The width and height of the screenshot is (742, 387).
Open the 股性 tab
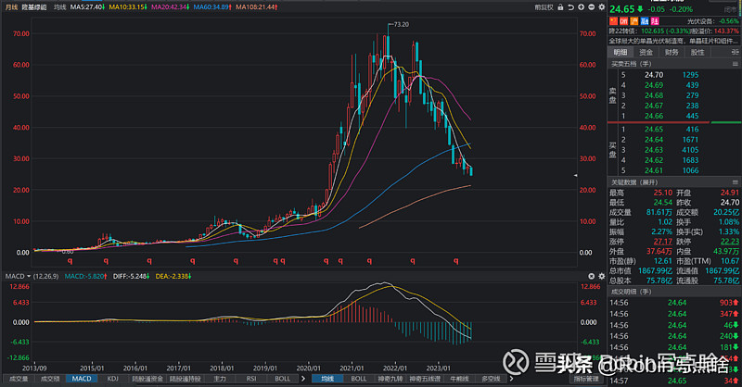[x=697, y=52]
